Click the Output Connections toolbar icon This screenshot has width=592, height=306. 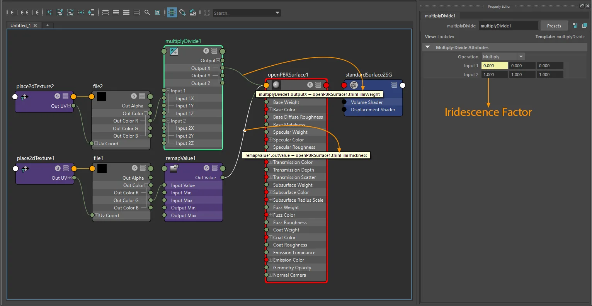[x=35, y=13]
